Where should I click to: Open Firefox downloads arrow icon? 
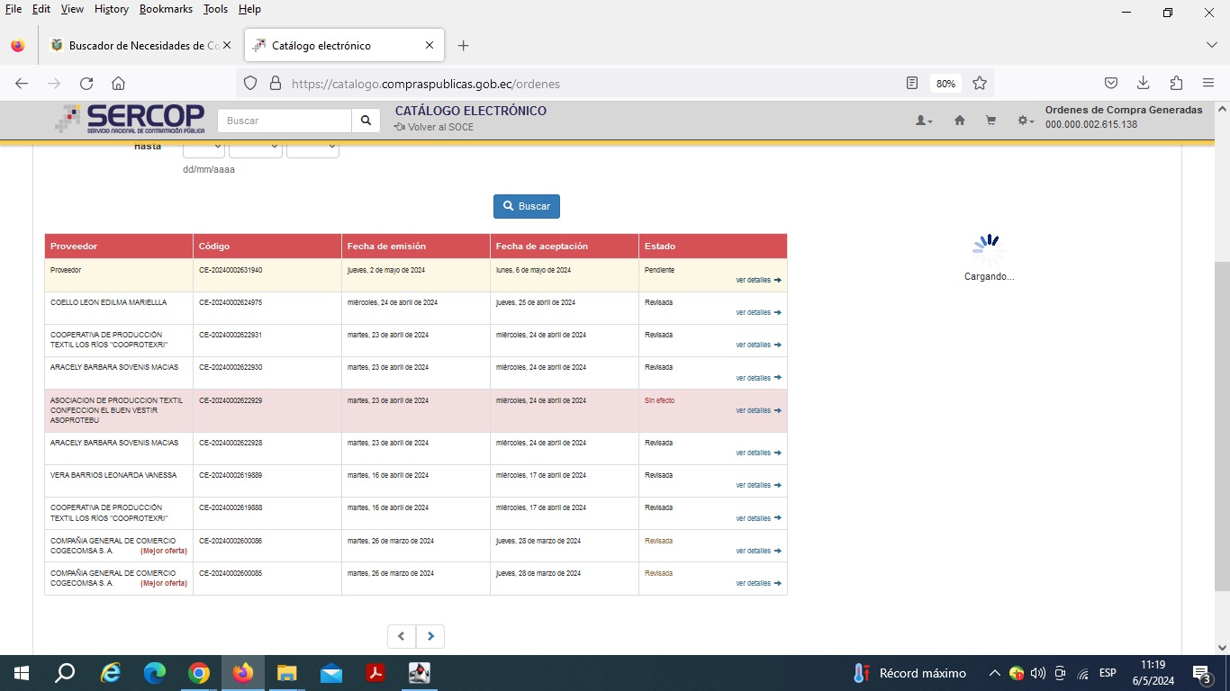[x=1143, y=84]
